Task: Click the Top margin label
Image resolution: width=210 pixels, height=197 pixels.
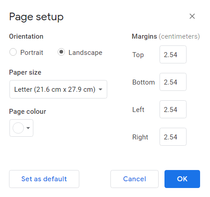Action: (x=138, y=55)
